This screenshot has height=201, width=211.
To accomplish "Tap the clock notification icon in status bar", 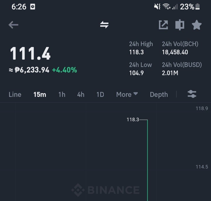I will 33,7.
